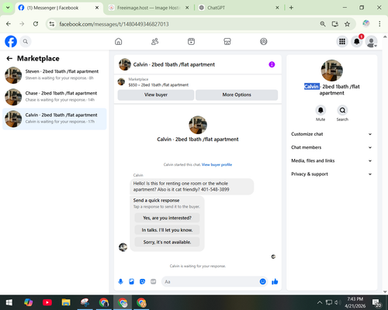The height and width of the screenshot is (310, 388).
Task: Go back using the Marketplace arrow
Action: point(9,58)
